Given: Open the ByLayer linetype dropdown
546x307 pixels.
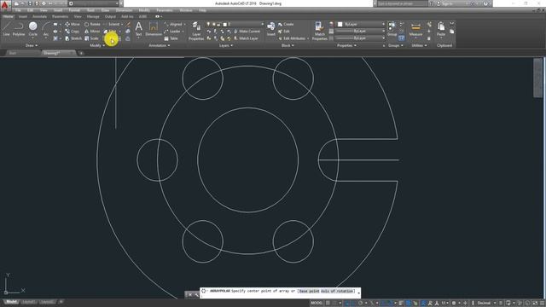Looking at the screenshot, I should click(361, 38).
